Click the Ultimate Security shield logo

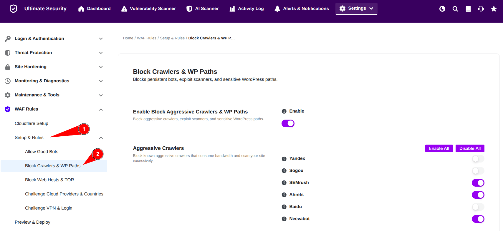(13, 9)
